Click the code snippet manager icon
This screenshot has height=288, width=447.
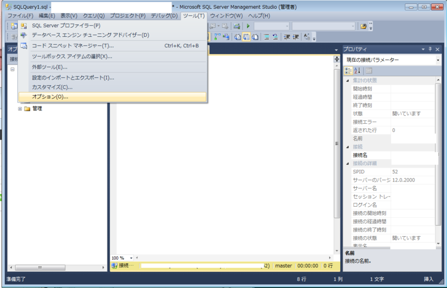point(24,46)
